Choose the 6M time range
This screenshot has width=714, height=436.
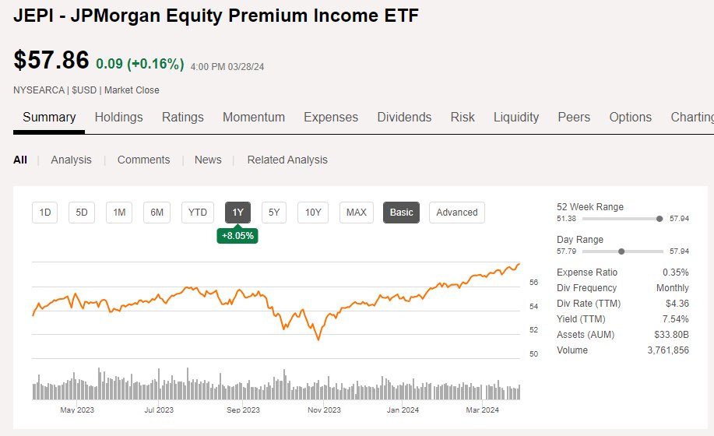(157, 213)
